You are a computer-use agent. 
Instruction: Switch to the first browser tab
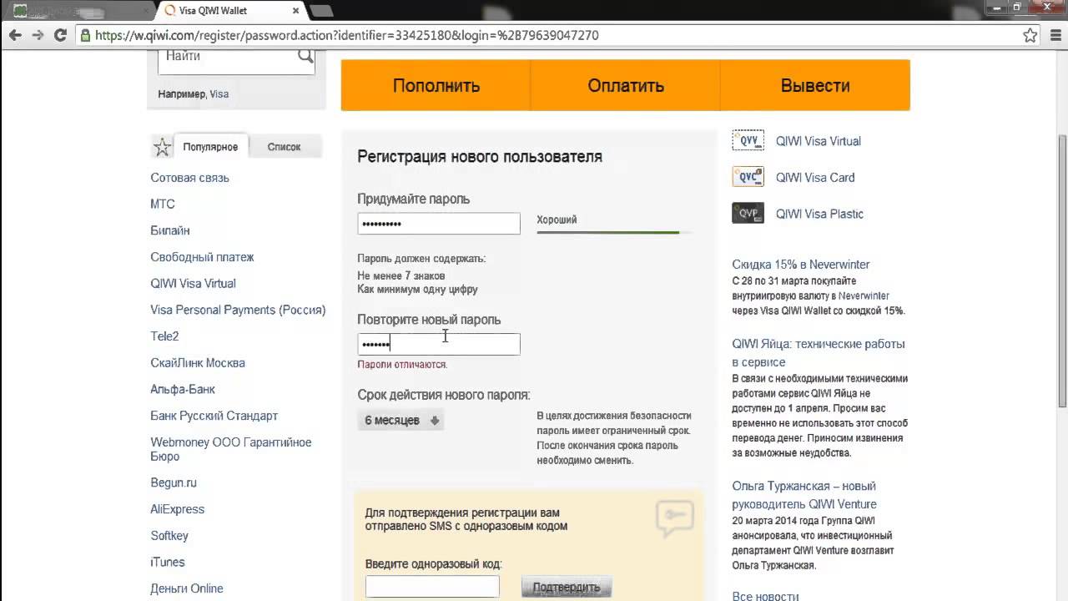[x=79, y=11]
